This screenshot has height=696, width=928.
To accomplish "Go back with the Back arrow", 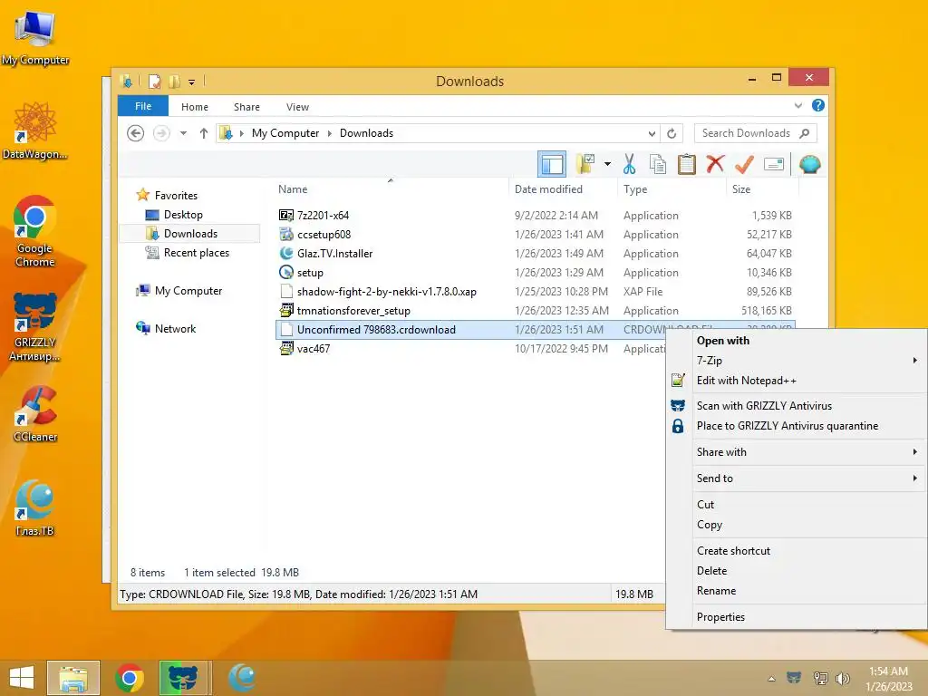I will [136, 133].
